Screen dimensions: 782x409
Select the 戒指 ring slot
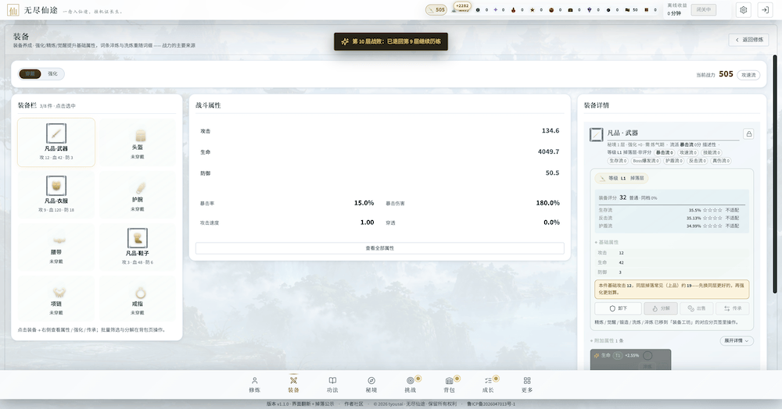point(137,298)
